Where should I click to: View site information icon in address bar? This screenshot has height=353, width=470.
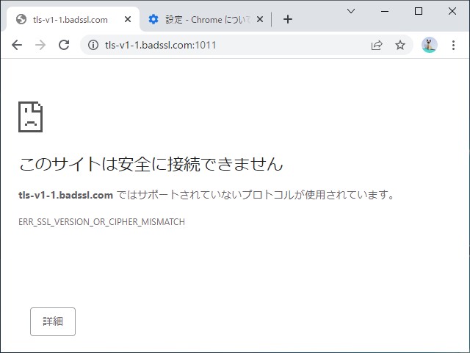[x=93, y=45]
